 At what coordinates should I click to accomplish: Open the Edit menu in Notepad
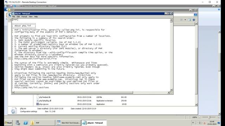(x=18, y=16)
